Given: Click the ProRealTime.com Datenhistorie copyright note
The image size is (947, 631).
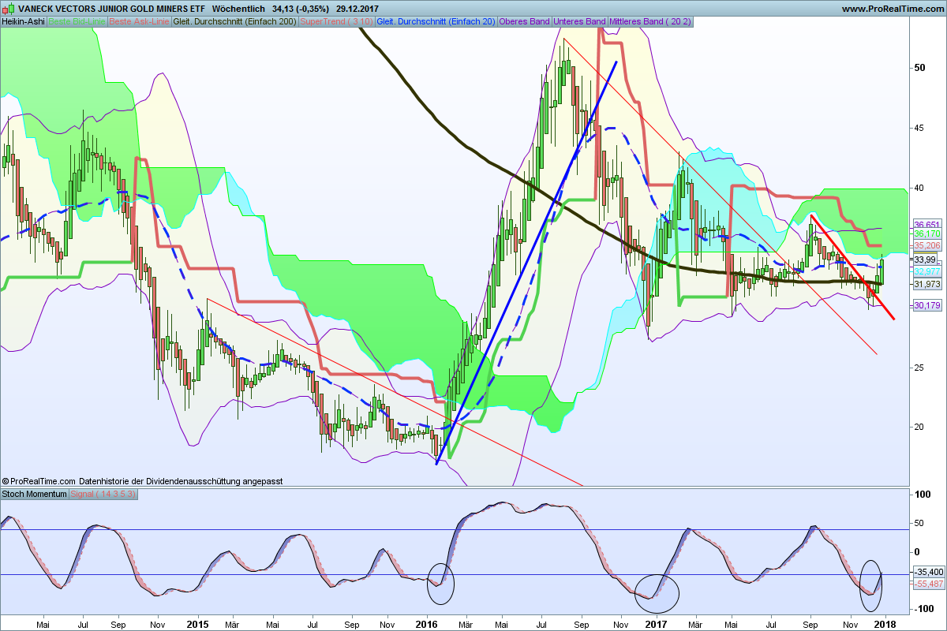Looking at the screenshot, I should click(x=142, y=480).
